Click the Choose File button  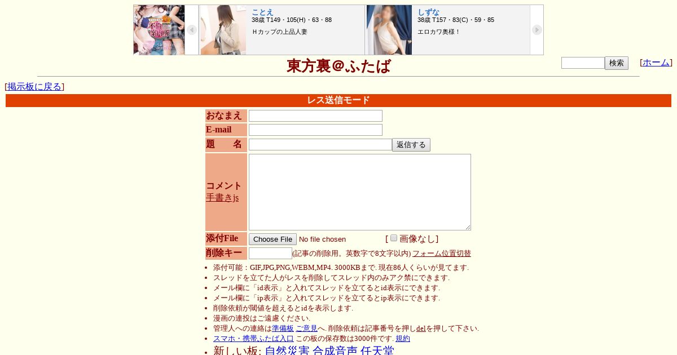tap(272, 239)
